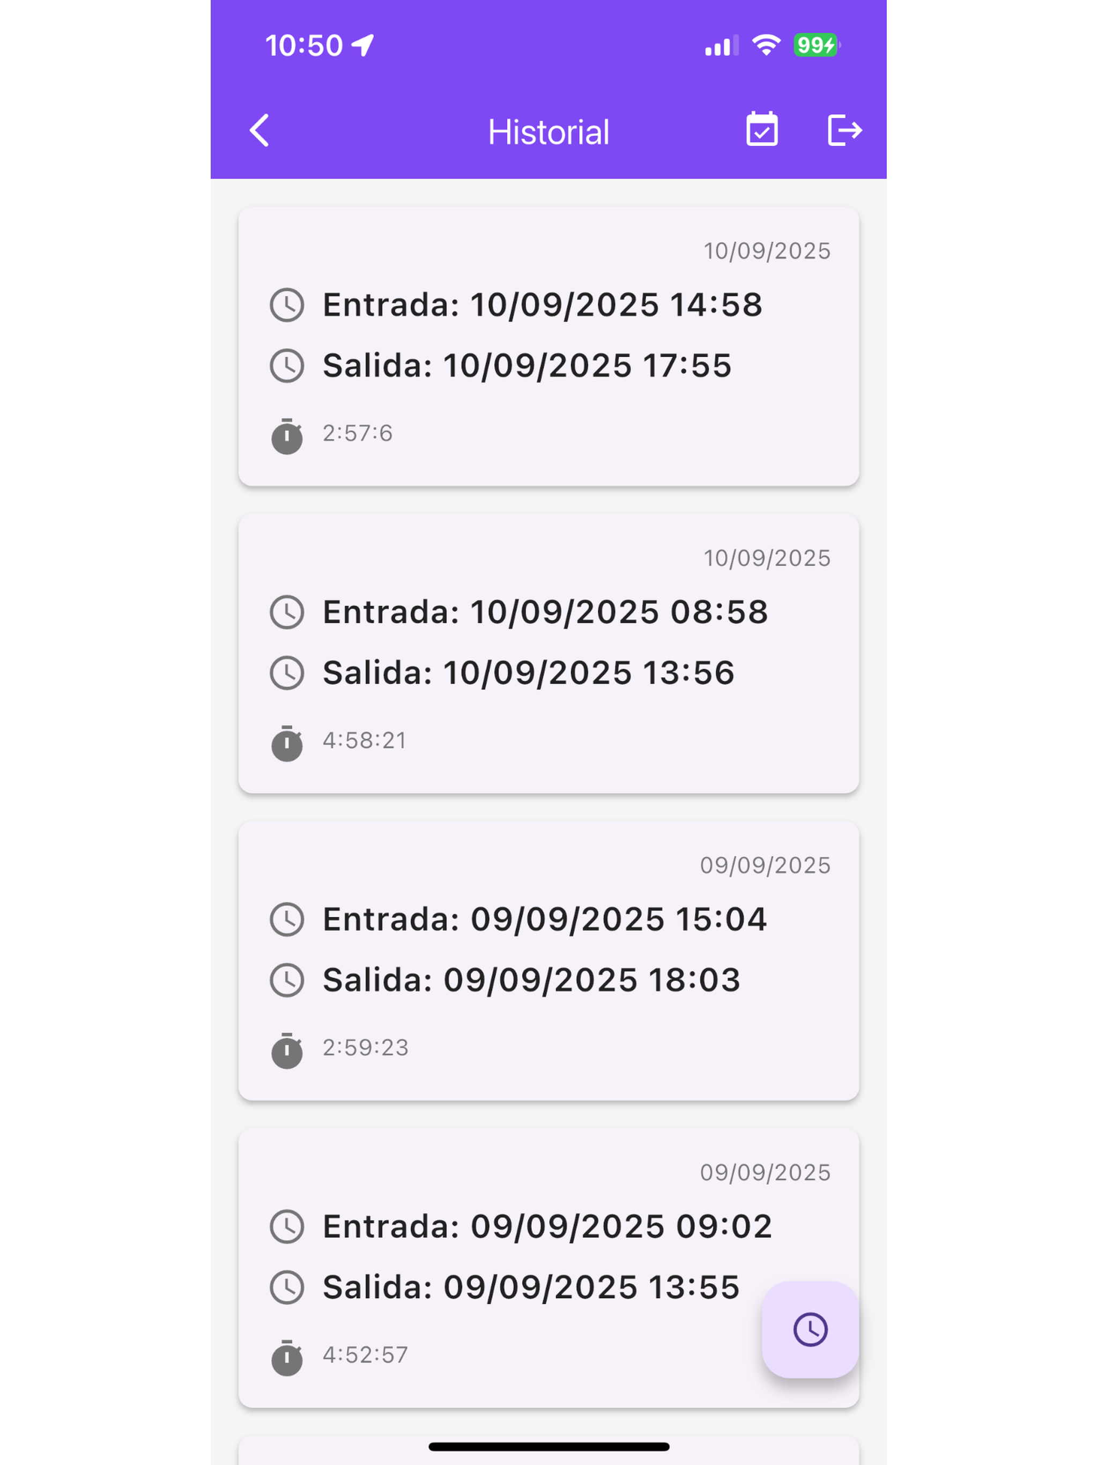Tap the floating clock button
This screenshot has height=1465, width=1098.
pyautogui.click(x=810, y=1329)
